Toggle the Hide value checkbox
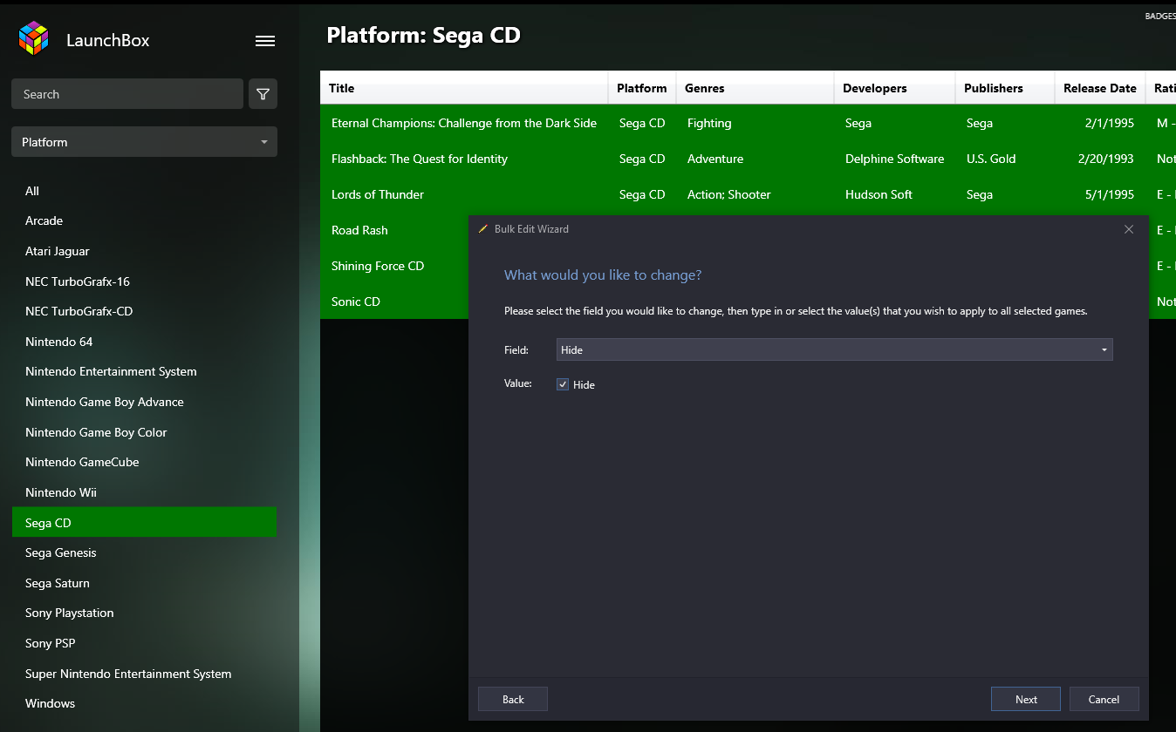 (x=563, y=384)
